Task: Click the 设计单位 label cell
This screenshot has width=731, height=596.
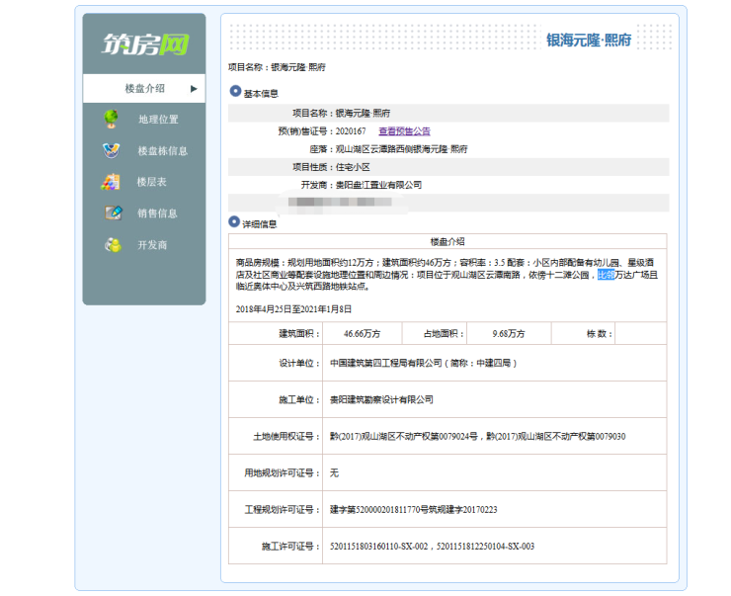Action: point(276,363)
